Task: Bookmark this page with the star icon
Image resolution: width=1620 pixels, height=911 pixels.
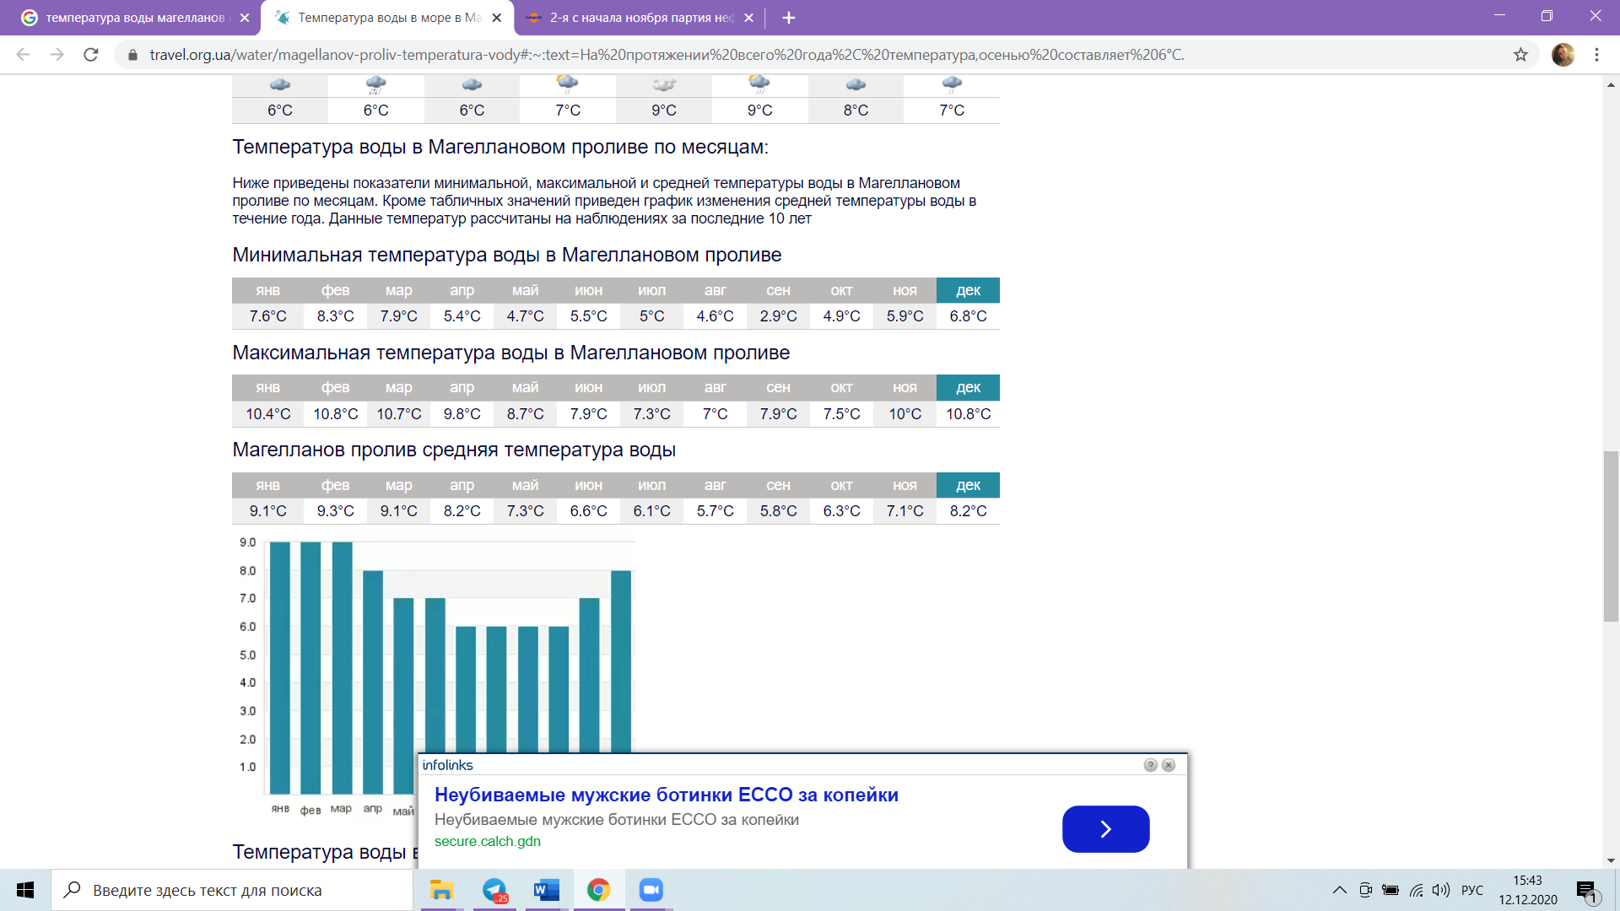Action: click(1520, 55)
